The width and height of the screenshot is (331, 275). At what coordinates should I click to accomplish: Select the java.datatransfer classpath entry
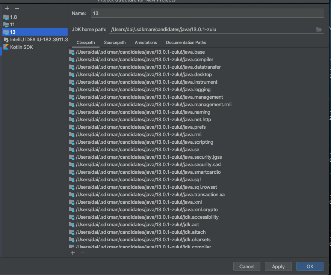[x=198, y=67]
